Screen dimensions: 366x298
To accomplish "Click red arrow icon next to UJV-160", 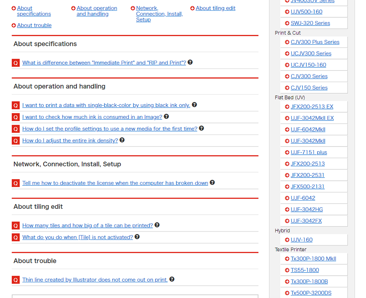I will (x=287, y=240).
